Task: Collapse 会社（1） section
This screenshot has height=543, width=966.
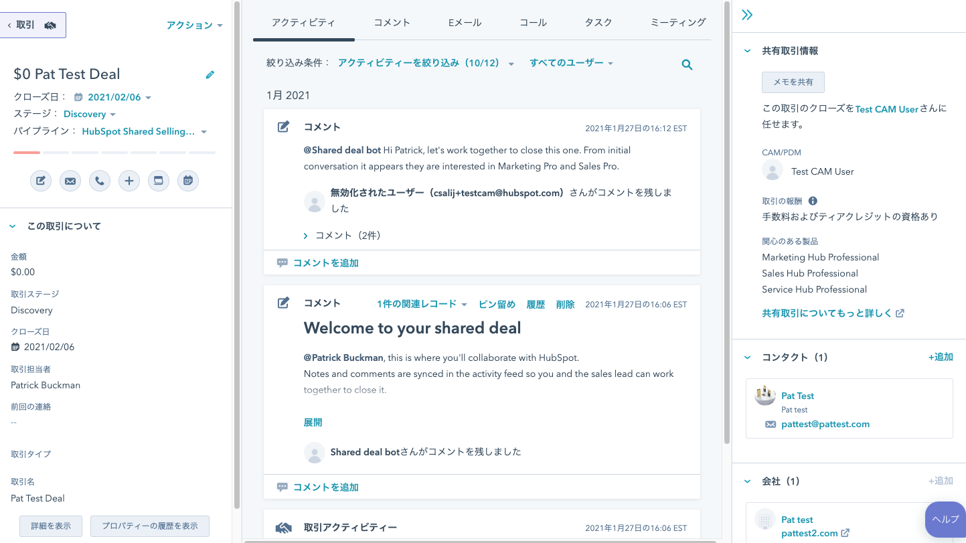Action: tap(748, 481)
